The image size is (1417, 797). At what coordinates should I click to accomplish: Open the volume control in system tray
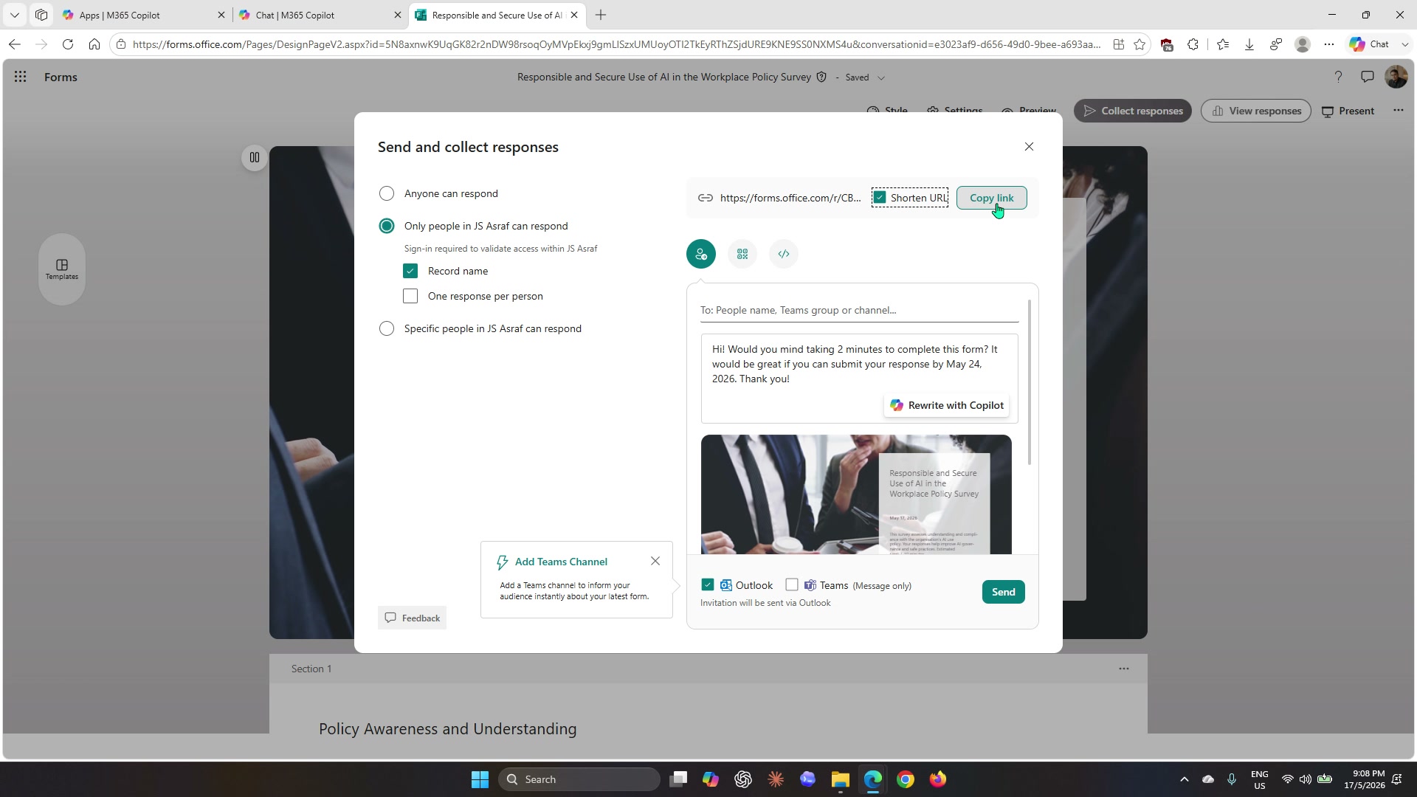pos(1305,779)
